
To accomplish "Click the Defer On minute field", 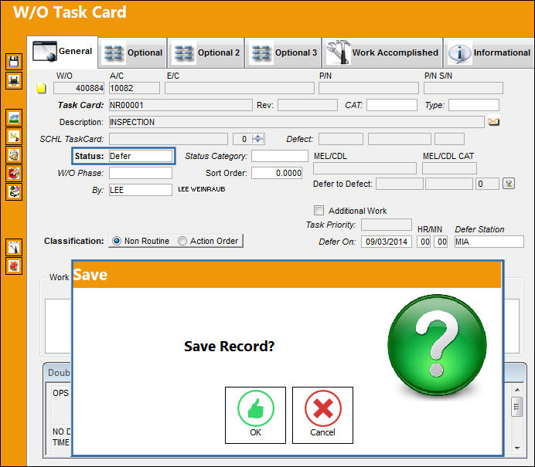I will coord(441,242).
